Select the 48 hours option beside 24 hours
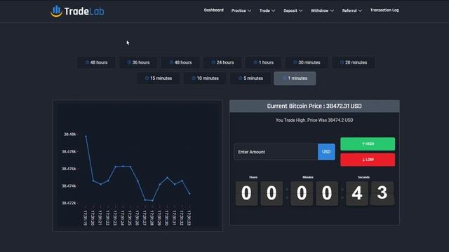Screen dimensions: 449x252 tap(180, 62)
